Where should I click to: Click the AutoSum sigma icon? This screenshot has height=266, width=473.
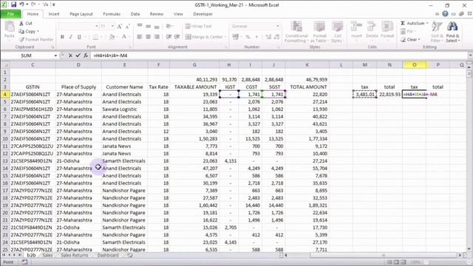[403, 23]
